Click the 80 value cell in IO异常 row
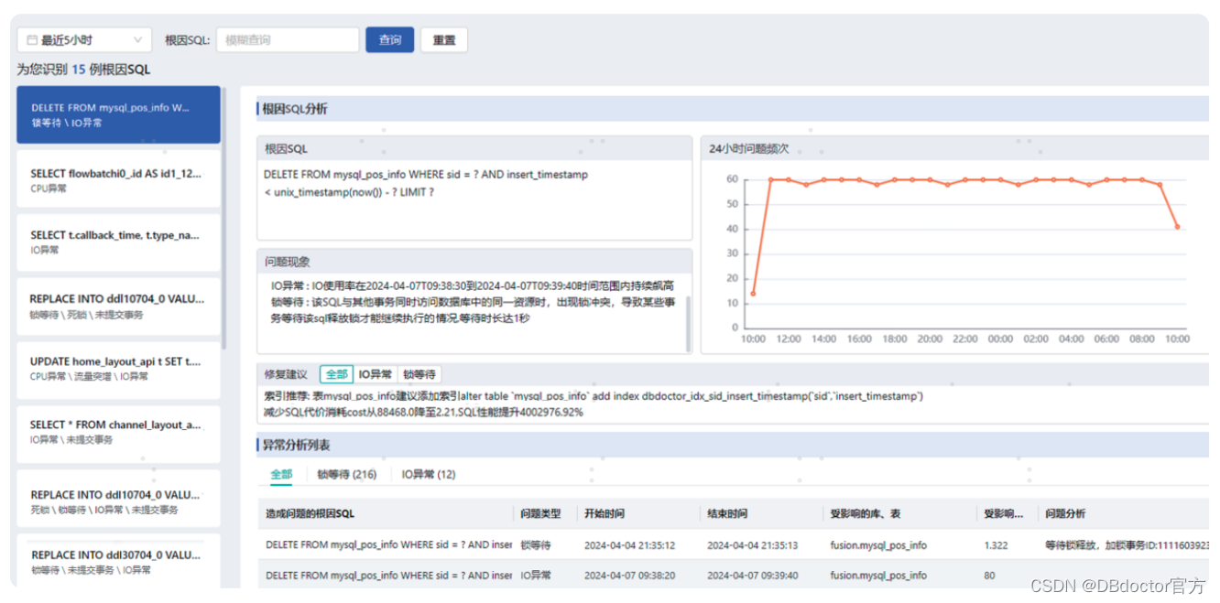This screenshot has width=1220, height=603. [989, 576]
